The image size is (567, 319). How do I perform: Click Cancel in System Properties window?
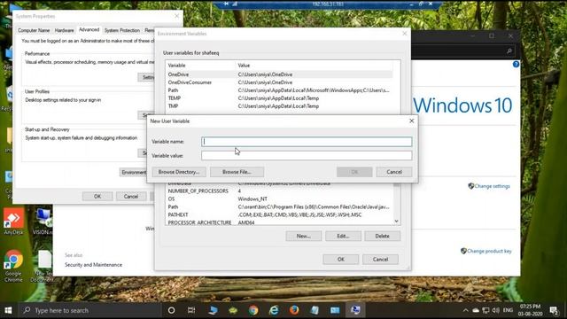pyautogui.click(x=131, y=197)
